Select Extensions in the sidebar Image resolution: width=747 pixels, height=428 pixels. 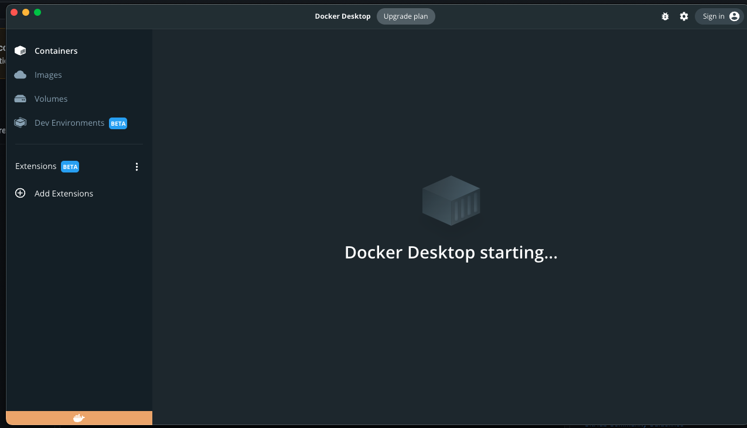(36, 166)
